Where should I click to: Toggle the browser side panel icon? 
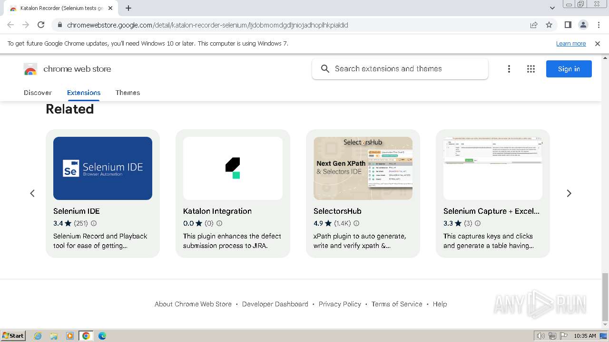click(568, 25)
